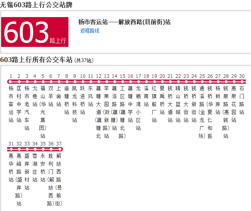Click the route line dot under number 20

162,82
